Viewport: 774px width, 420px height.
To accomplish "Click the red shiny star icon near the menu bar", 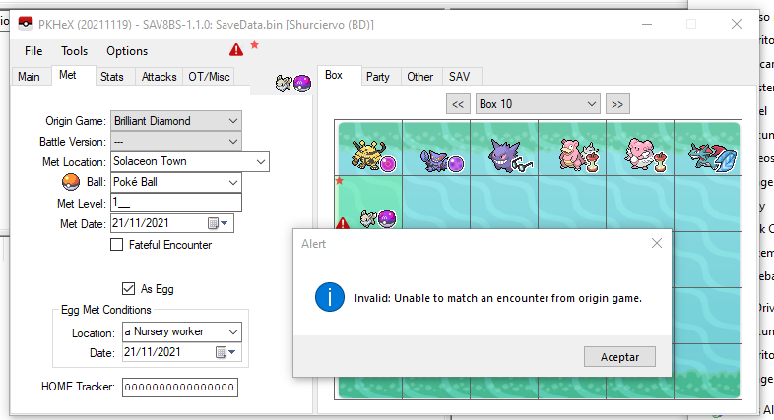I will pyautogui.click(x=255, y=45).
